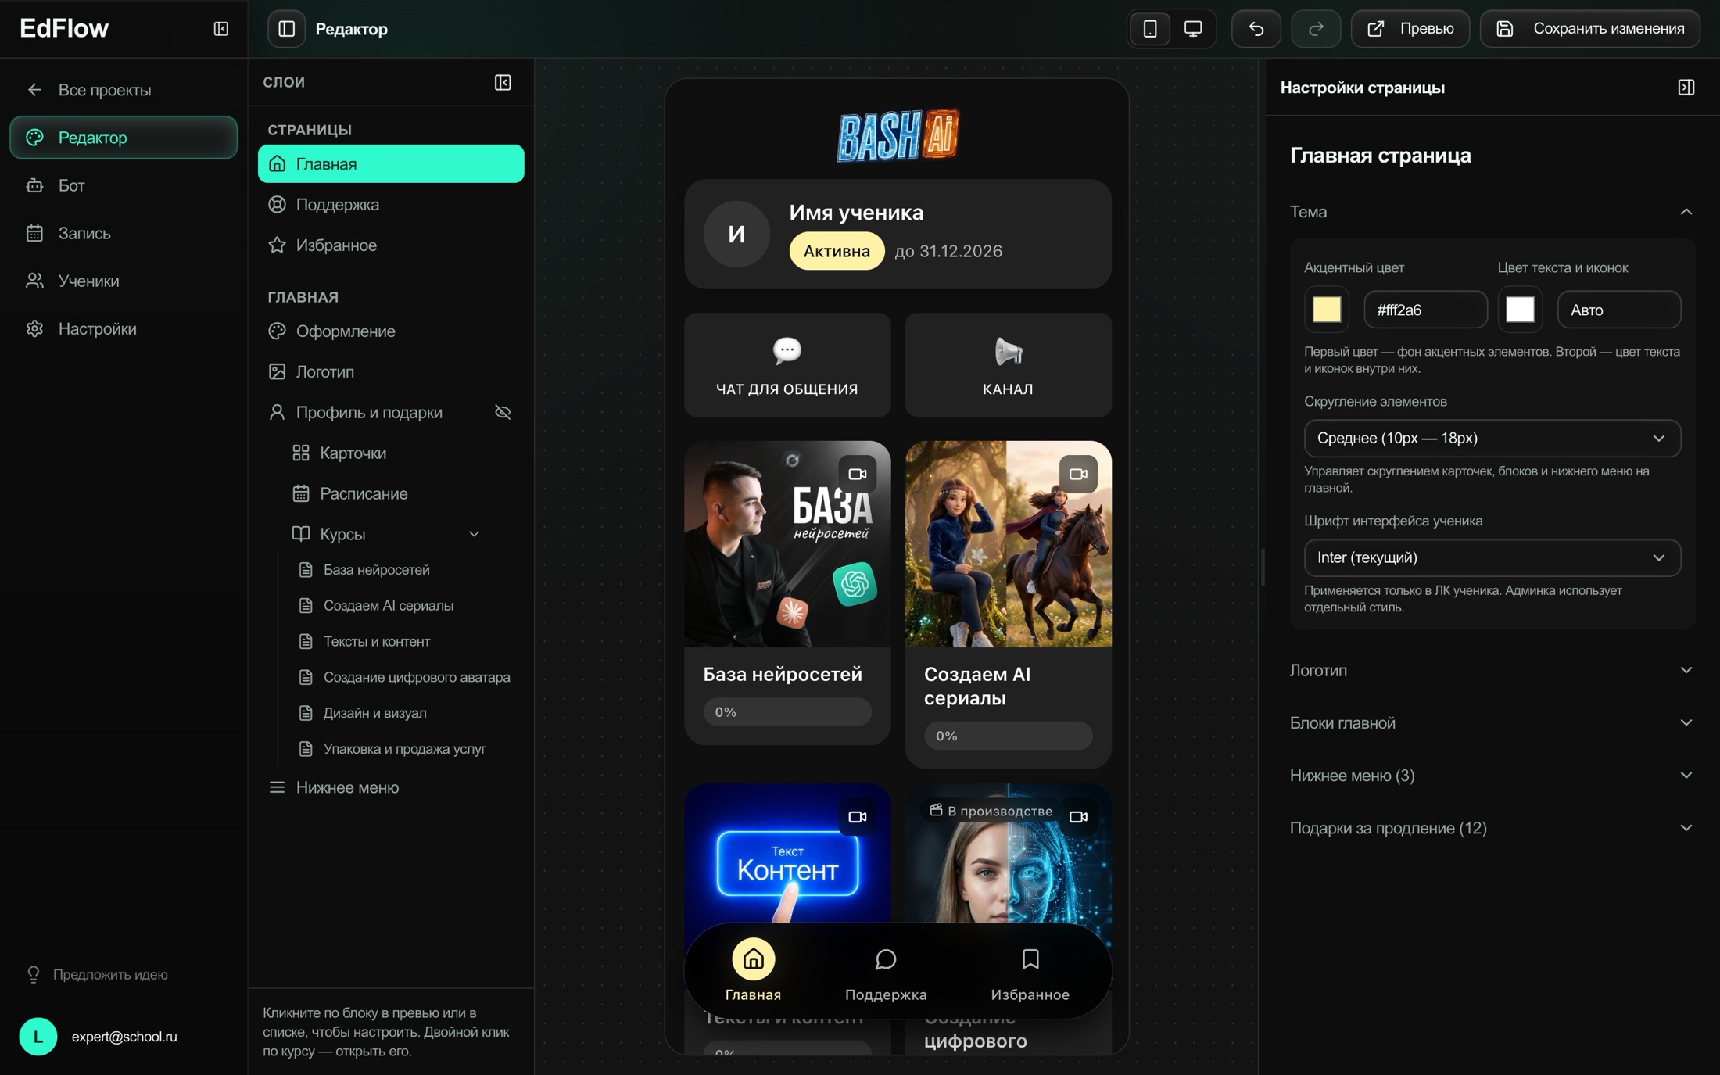Open the Шрифт интерфейса ученика dropdown
The image size is (1720, 1075).
point(1492,557)
